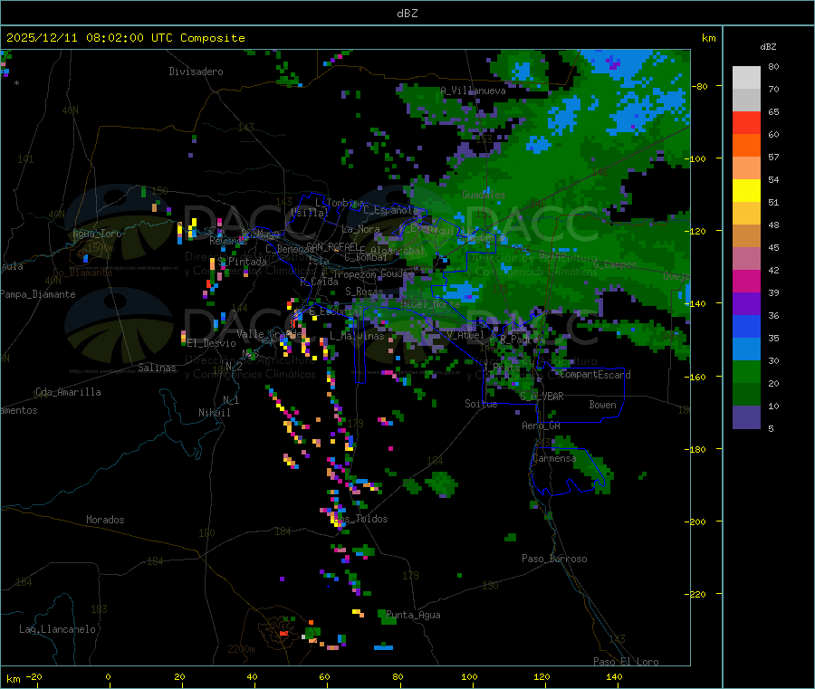Click the L_Malvinas label
Viewport: 815px width, 689px height.
[x=357, y=336]
